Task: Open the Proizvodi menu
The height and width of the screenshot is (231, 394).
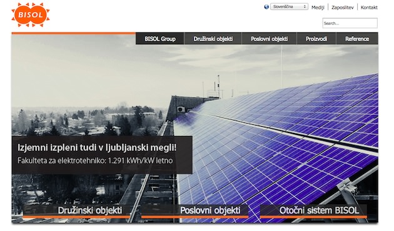Action: (316, 39)
